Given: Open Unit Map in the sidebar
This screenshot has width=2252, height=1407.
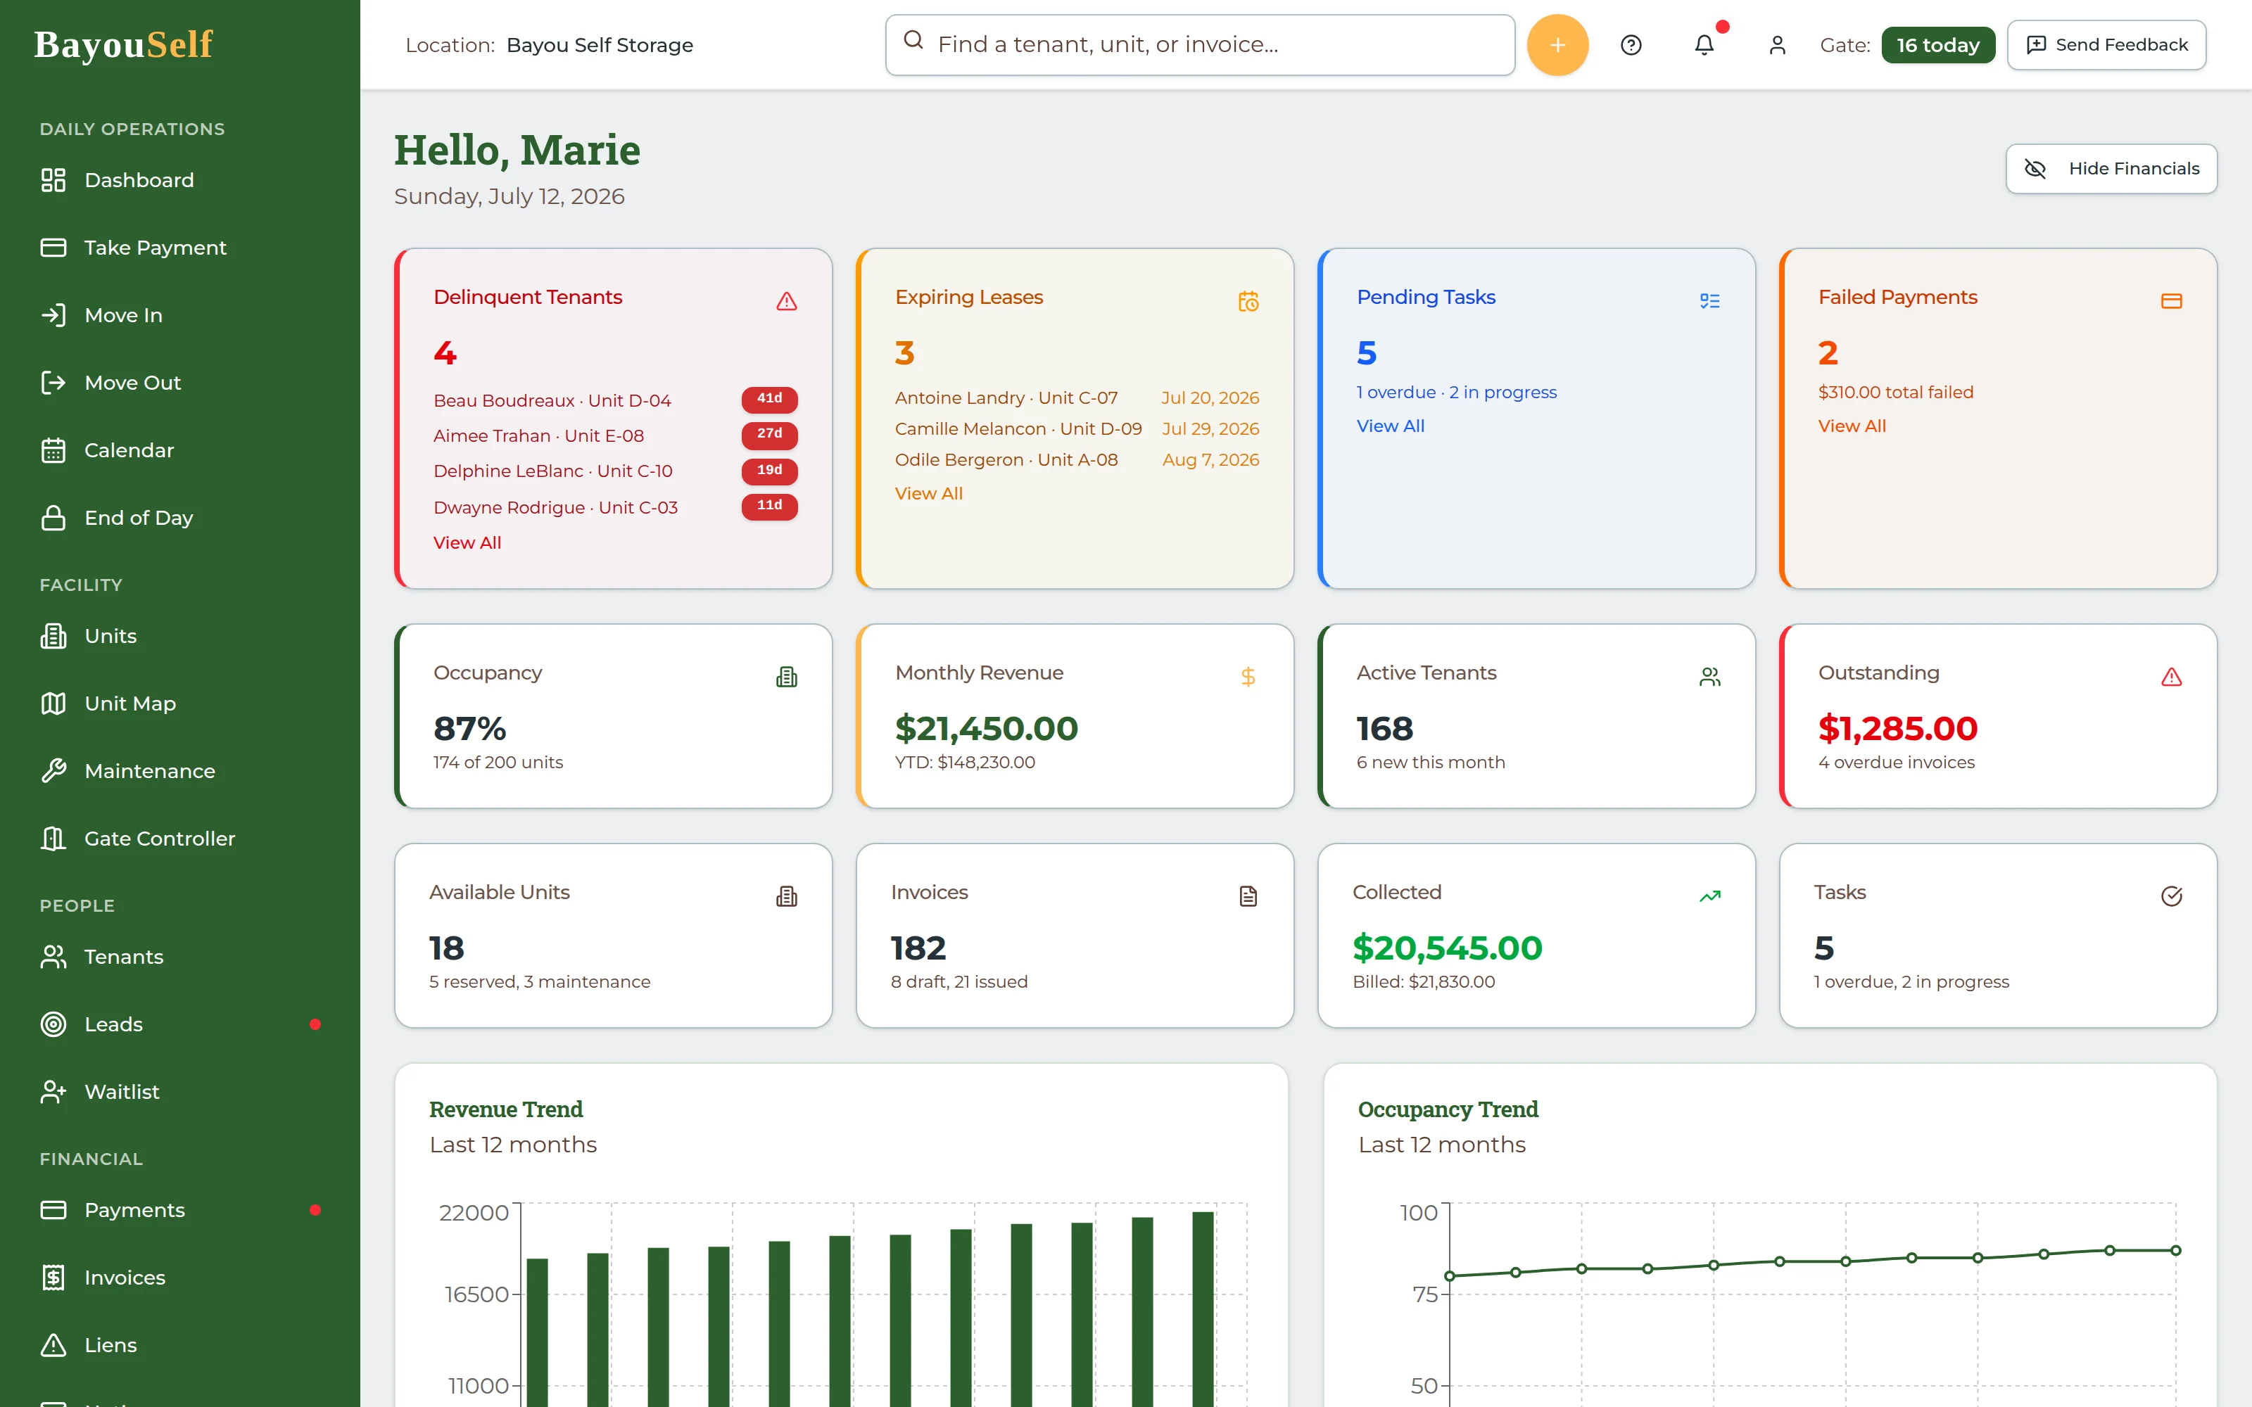Looking at the screenshot, I should point(179,703).
